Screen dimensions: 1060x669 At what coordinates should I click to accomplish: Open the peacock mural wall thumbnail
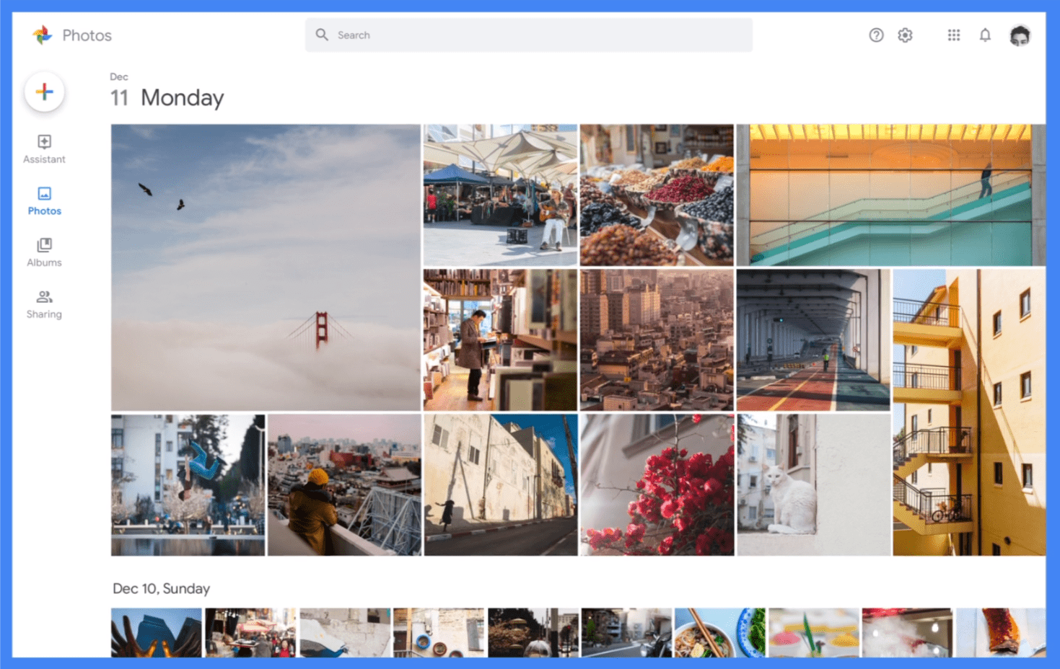pyautogui.click(x=345, y=632)
